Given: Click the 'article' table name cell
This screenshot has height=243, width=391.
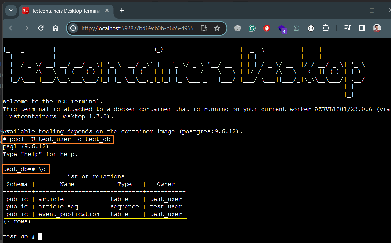Looking at the screenshot, I should click(x=51, y=199).
